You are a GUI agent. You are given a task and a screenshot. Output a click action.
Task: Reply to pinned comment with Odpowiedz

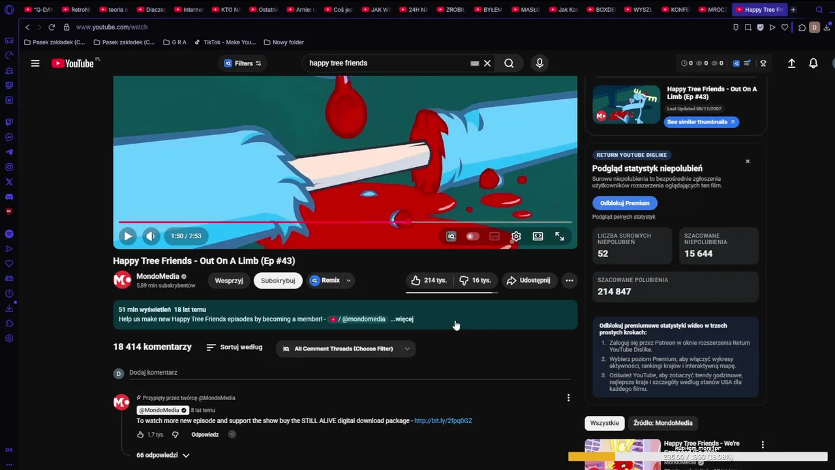point(205,435)
